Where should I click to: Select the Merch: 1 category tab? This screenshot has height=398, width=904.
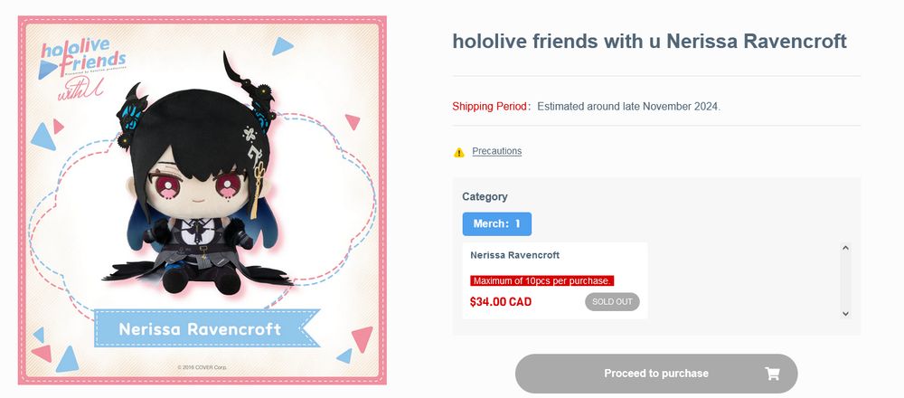[x=496, y=223]
